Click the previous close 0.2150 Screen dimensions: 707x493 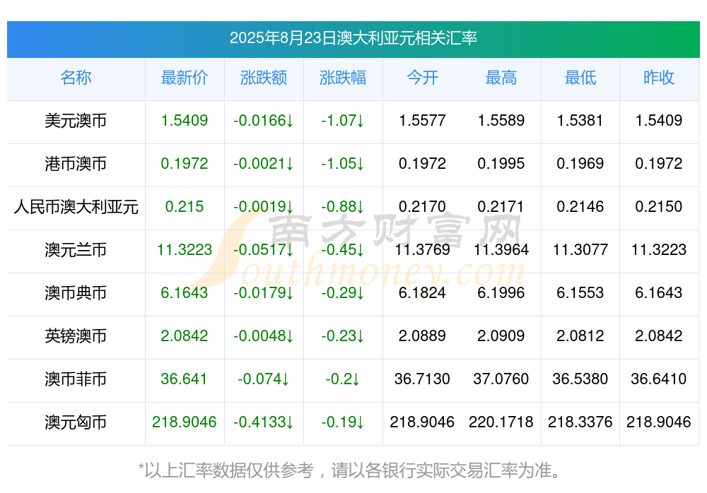[x=659, y=207]
